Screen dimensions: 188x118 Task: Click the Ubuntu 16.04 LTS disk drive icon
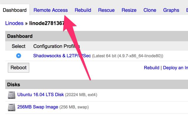click(x=12, y=95)
